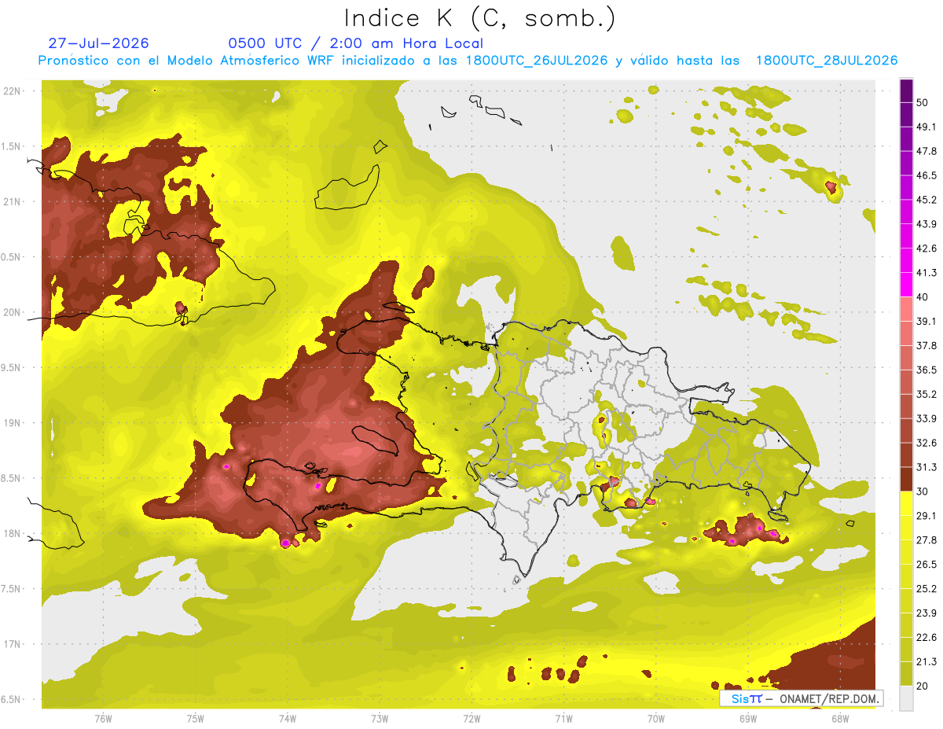Click the longitude axis label "73W"
Viewport: 943px width, 729px height.
click(380, 718)
